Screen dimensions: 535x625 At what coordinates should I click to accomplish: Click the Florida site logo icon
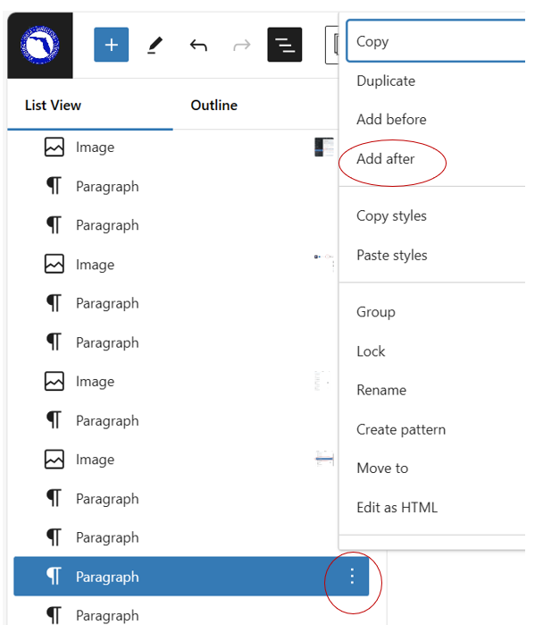click(40, 45)
